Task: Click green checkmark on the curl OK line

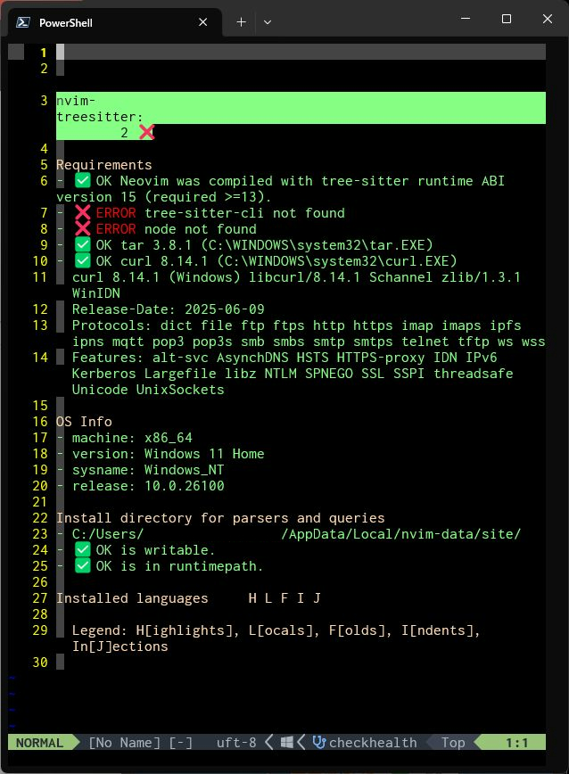Action: tap(83, 261)
